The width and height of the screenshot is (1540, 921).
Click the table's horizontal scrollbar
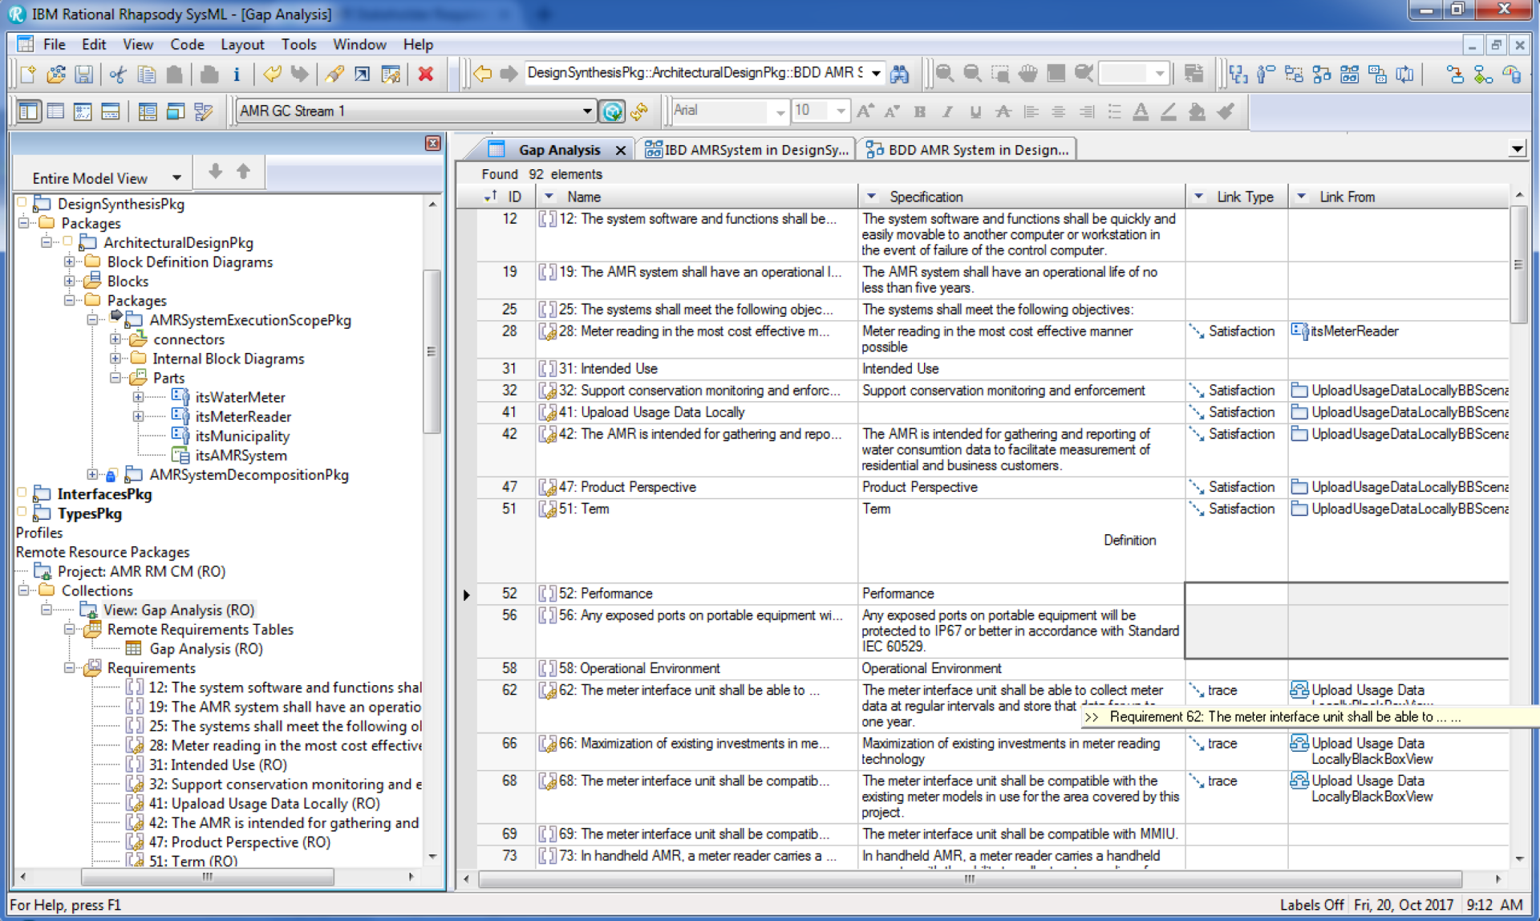(970, 878)
